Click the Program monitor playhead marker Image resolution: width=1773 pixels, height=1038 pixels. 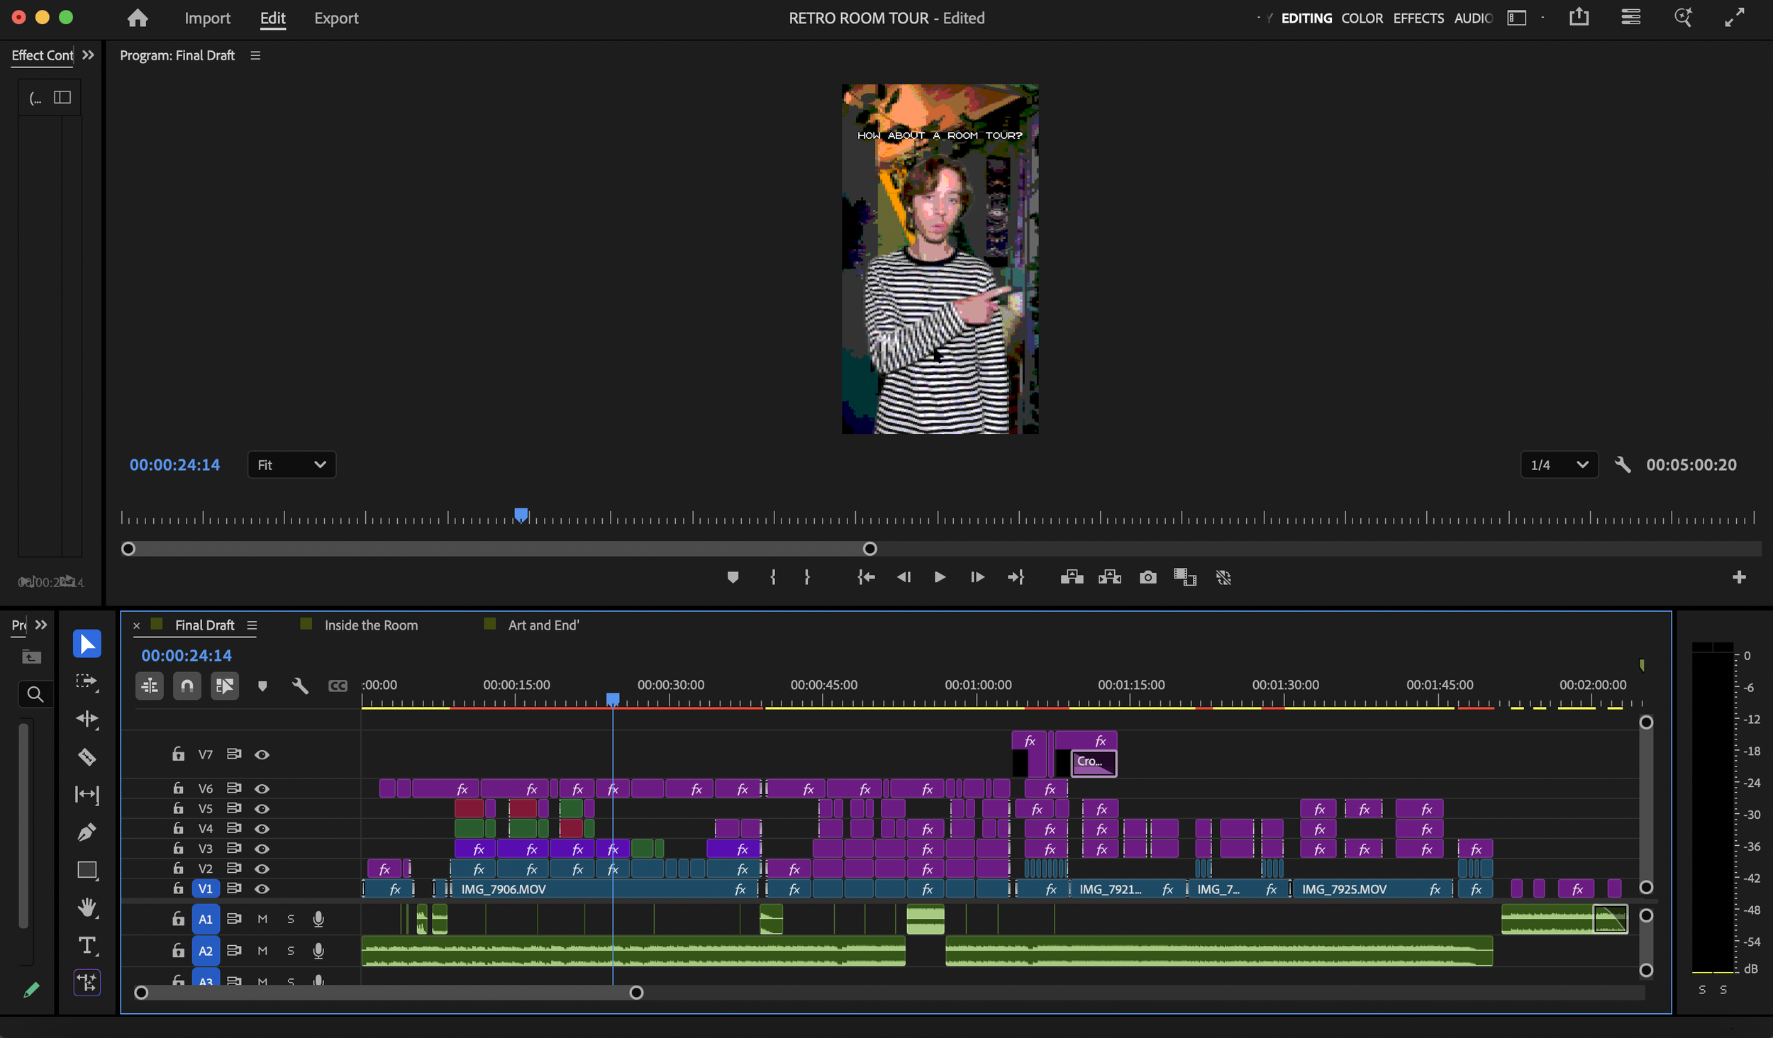click(x=521, y=515)
